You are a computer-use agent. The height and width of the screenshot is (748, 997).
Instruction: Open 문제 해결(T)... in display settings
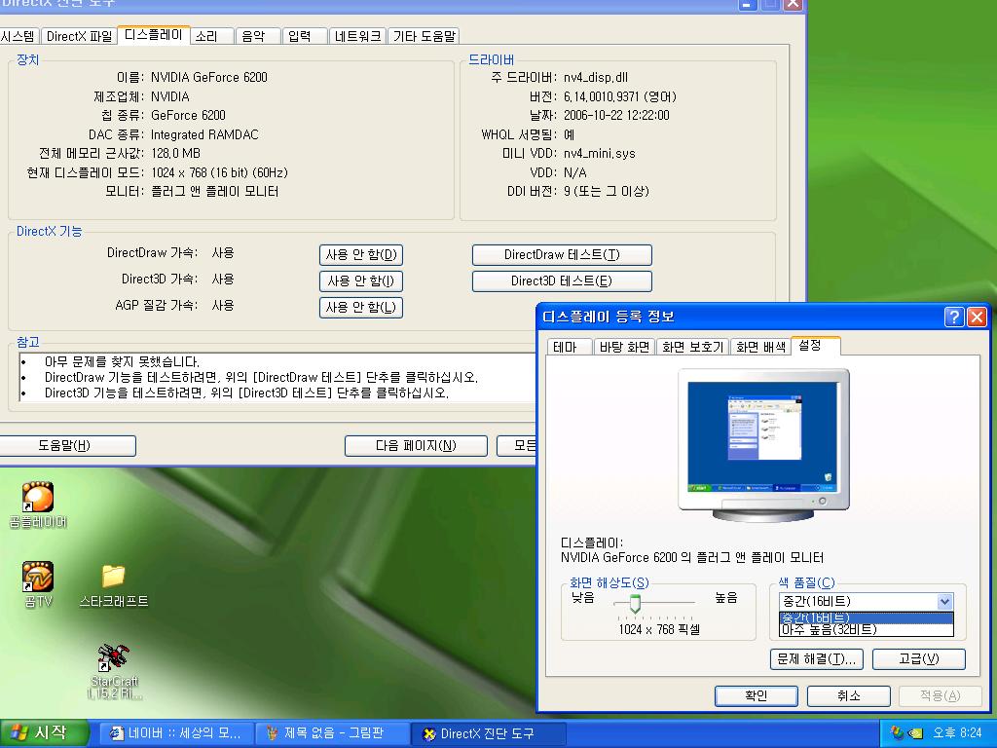click(817, 659)
